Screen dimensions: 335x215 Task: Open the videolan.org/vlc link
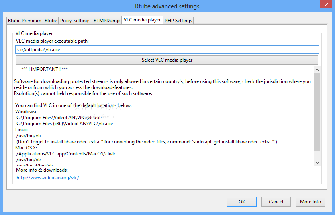point(48,178)
